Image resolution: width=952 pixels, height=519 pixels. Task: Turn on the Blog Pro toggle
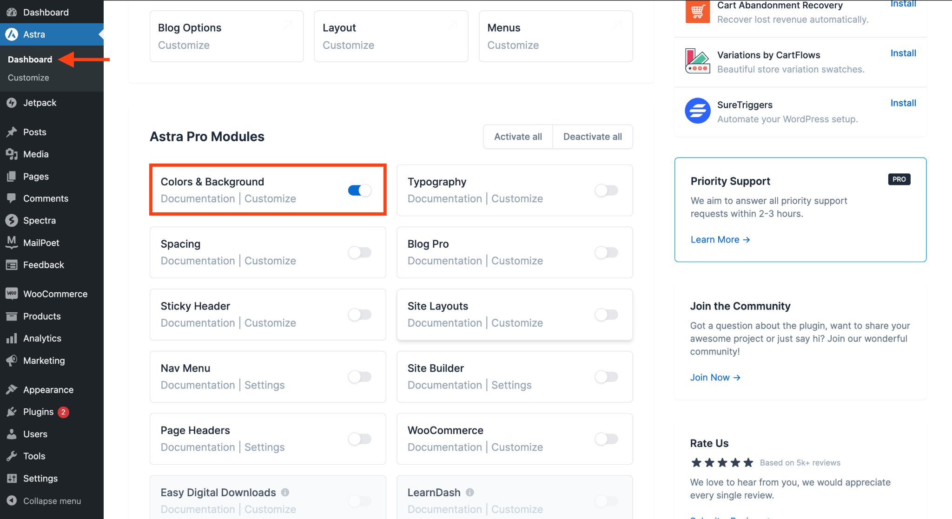tap(606, 252)
